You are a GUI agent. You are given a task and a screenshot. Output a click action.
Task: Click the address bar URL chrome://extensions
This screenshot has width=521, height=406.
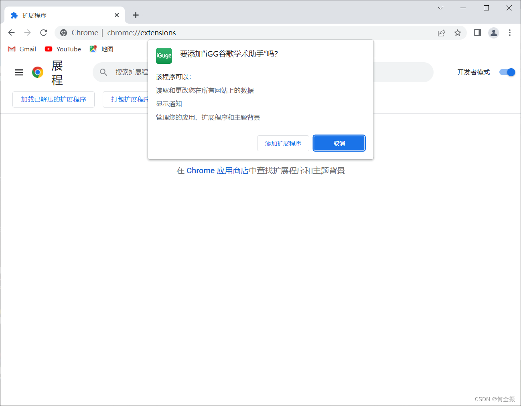tap(142, 33)
